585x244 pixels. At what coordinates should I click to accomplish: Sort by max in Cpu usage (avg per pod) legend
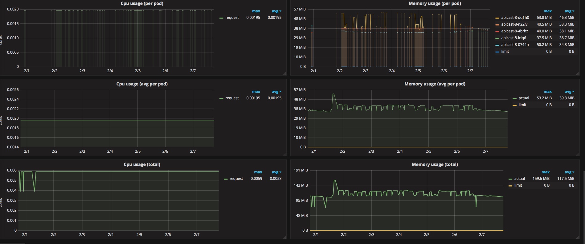[256, 92]
